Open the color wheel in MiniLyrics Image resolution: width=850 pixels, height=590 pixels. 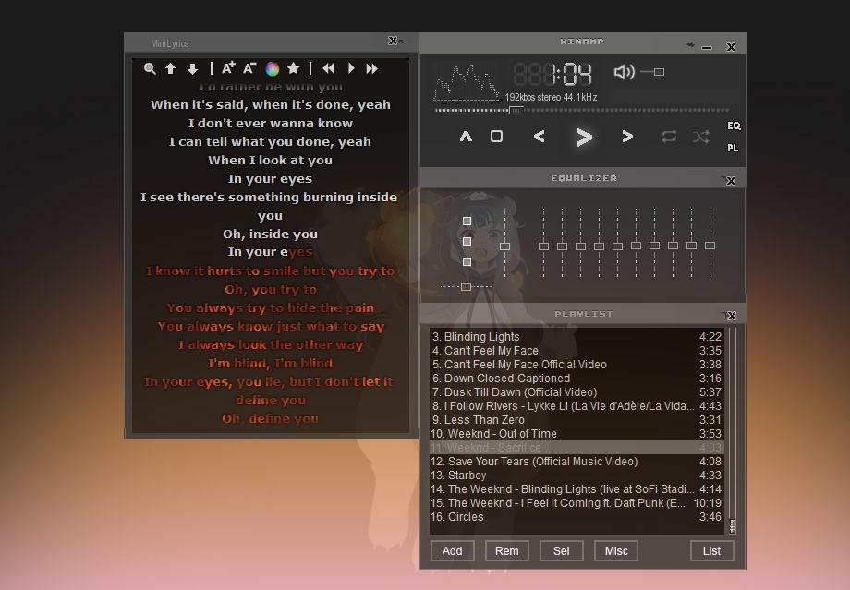273,68
